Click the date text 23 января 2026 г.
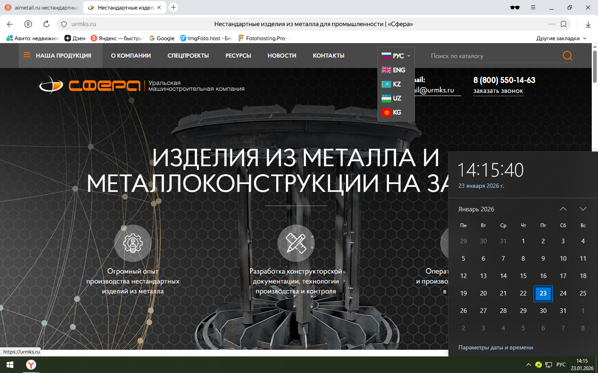Screen dimensions: 598x373 click(481, 186)
